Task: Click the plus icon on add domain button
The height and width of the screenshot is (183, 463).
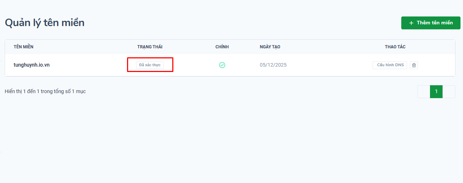Action: coord(411,23)
